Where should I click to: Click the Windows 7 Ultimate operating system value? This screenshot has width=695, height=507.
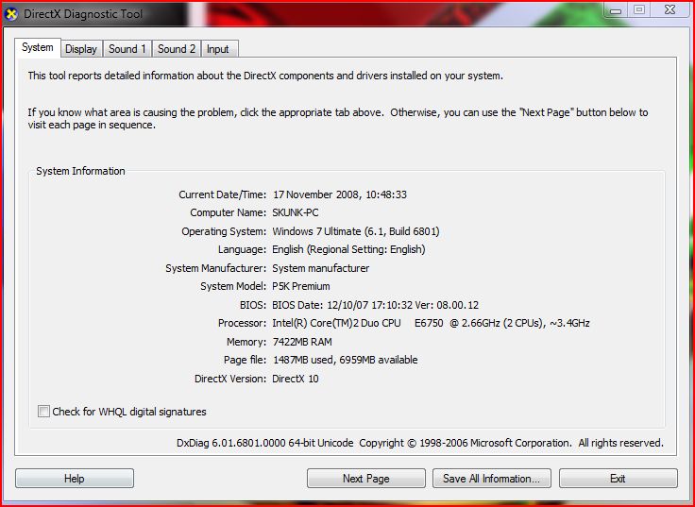click(x=356, y=231)
